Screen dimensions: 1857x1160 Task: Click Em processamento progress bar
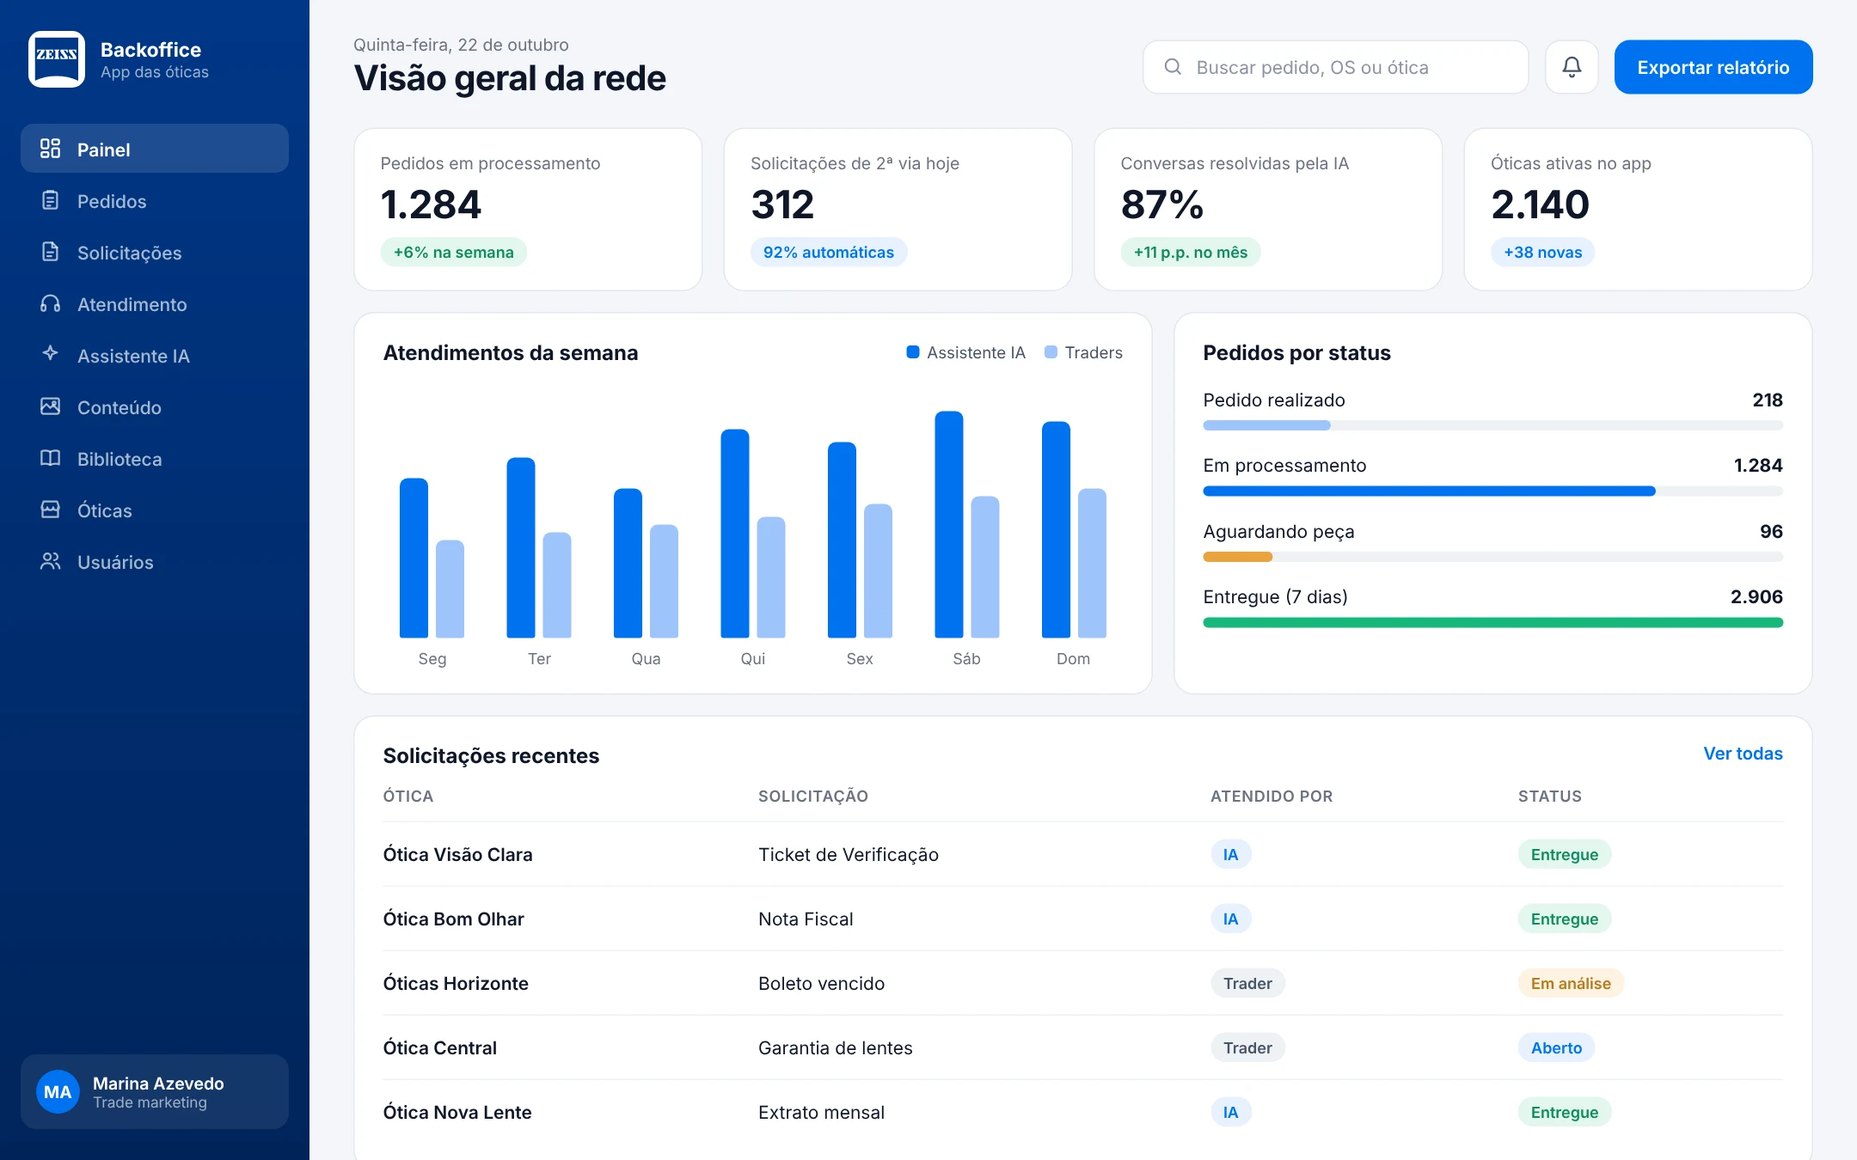(x=1492, y=491)
